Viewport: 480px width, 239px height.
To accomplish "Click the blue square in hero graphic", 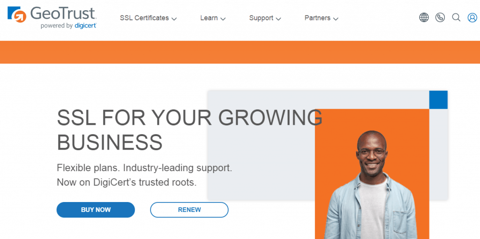I will (x=438, y=100).
